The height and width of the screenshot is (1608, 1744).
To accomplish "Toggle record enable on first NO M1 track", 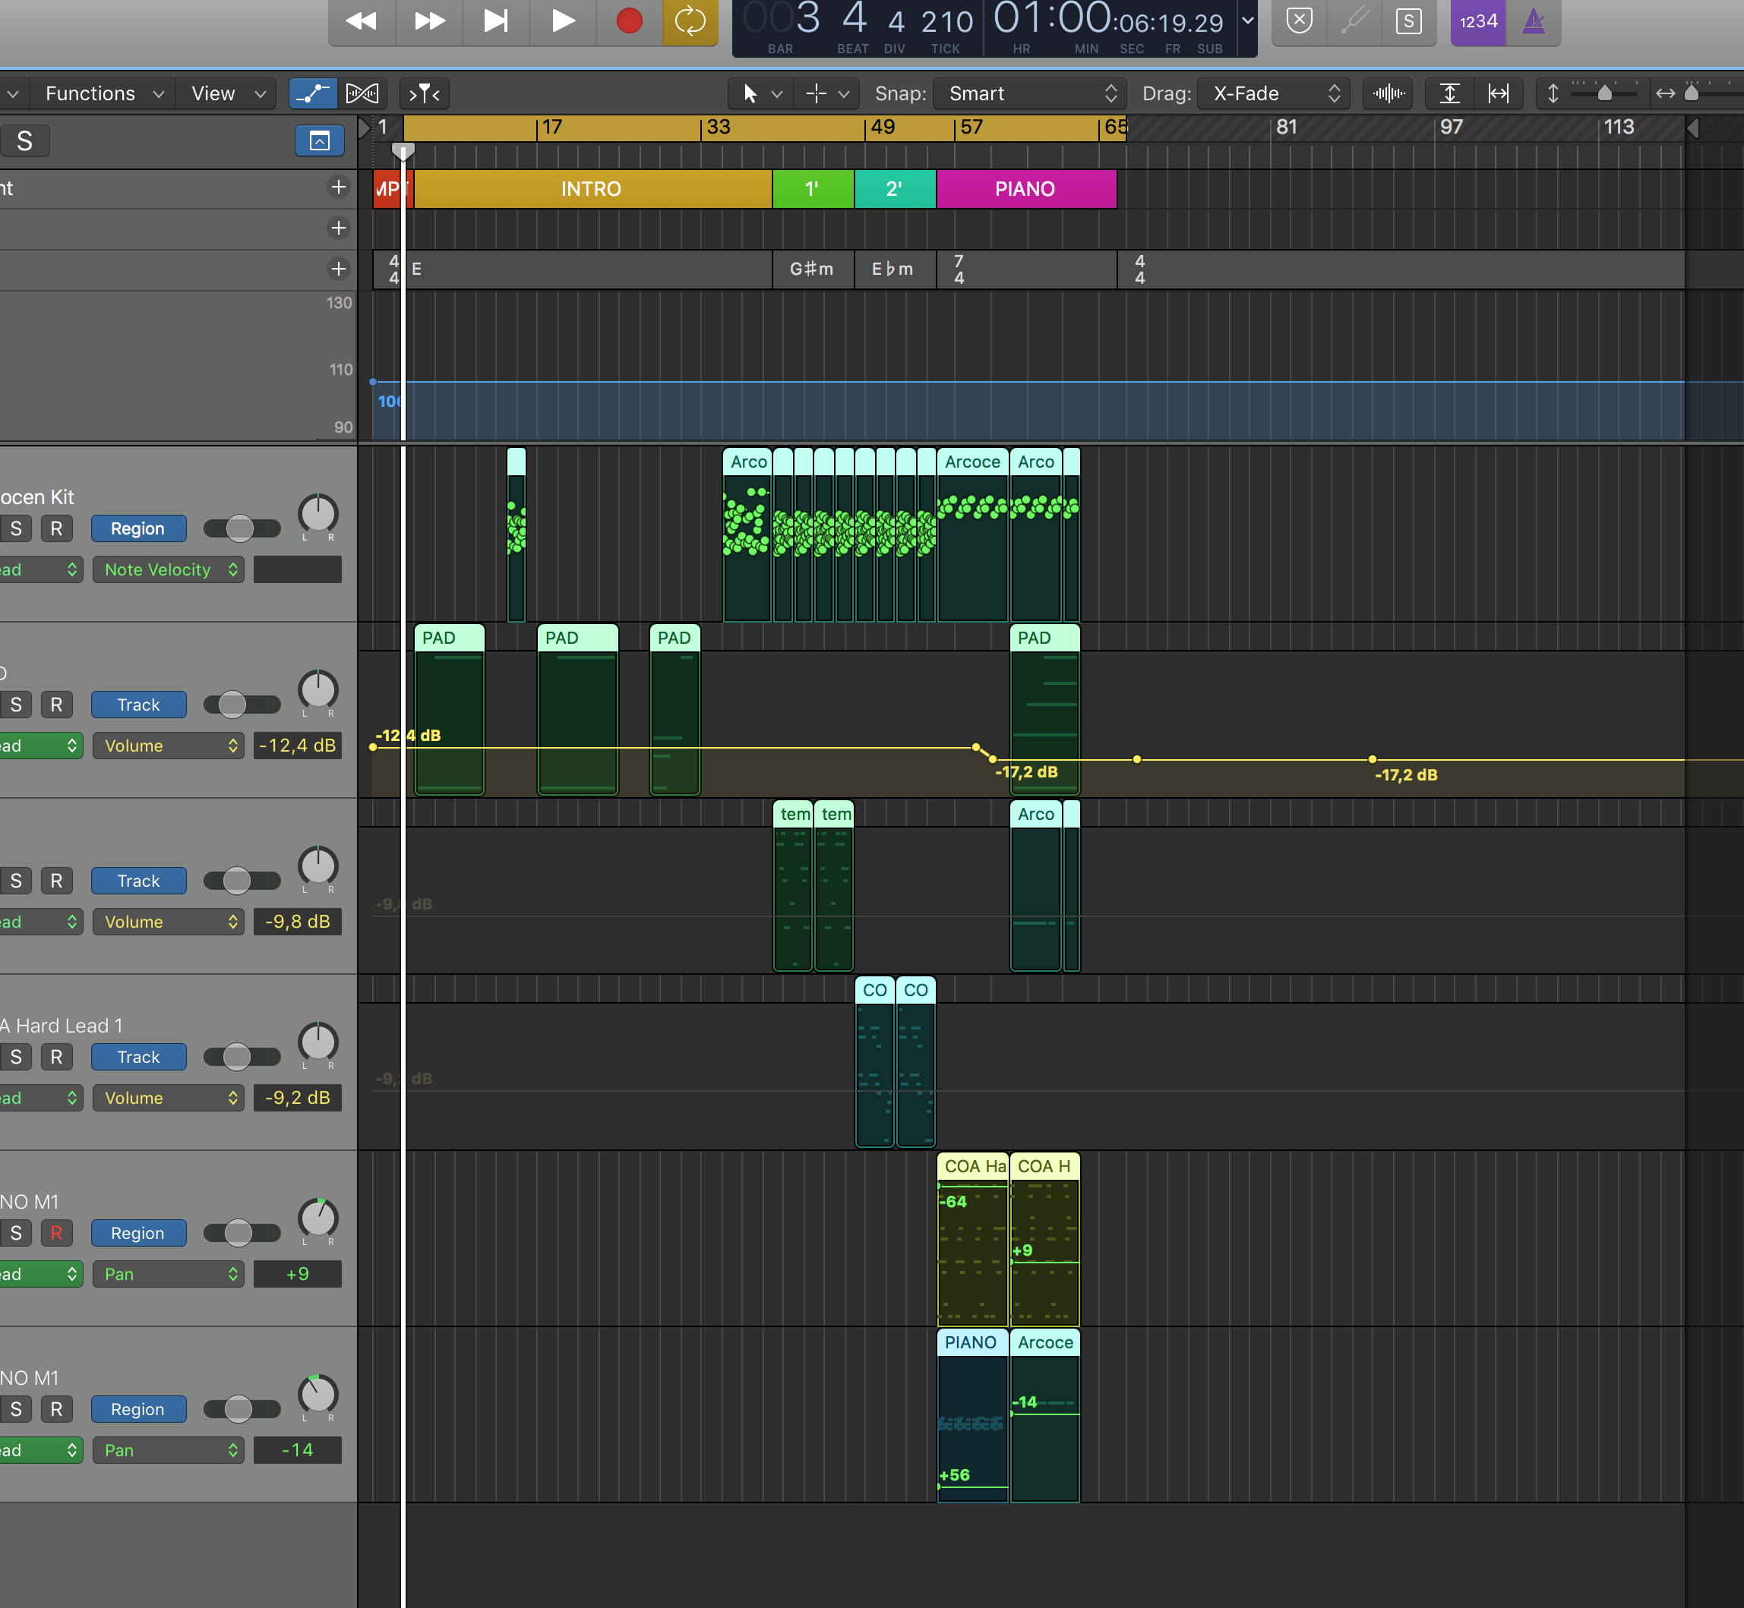I will [57, 1233].
